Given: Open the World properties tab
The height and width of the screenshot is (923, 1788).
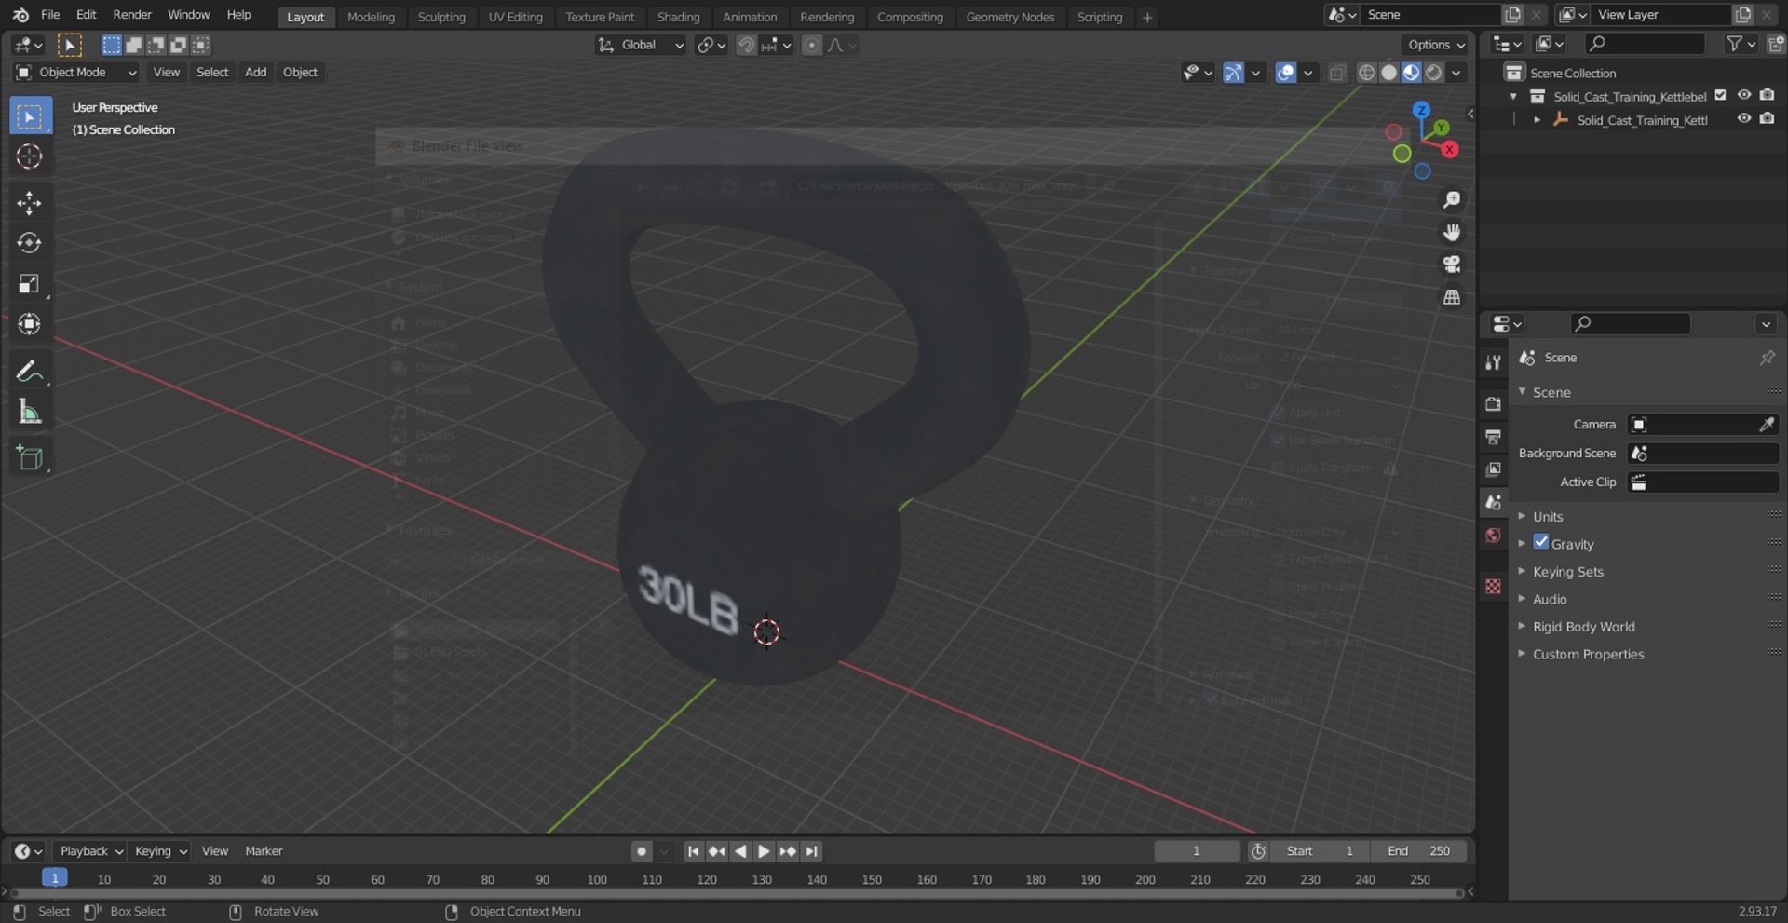Looking at the screenshot, I should tap(1494, 535).
